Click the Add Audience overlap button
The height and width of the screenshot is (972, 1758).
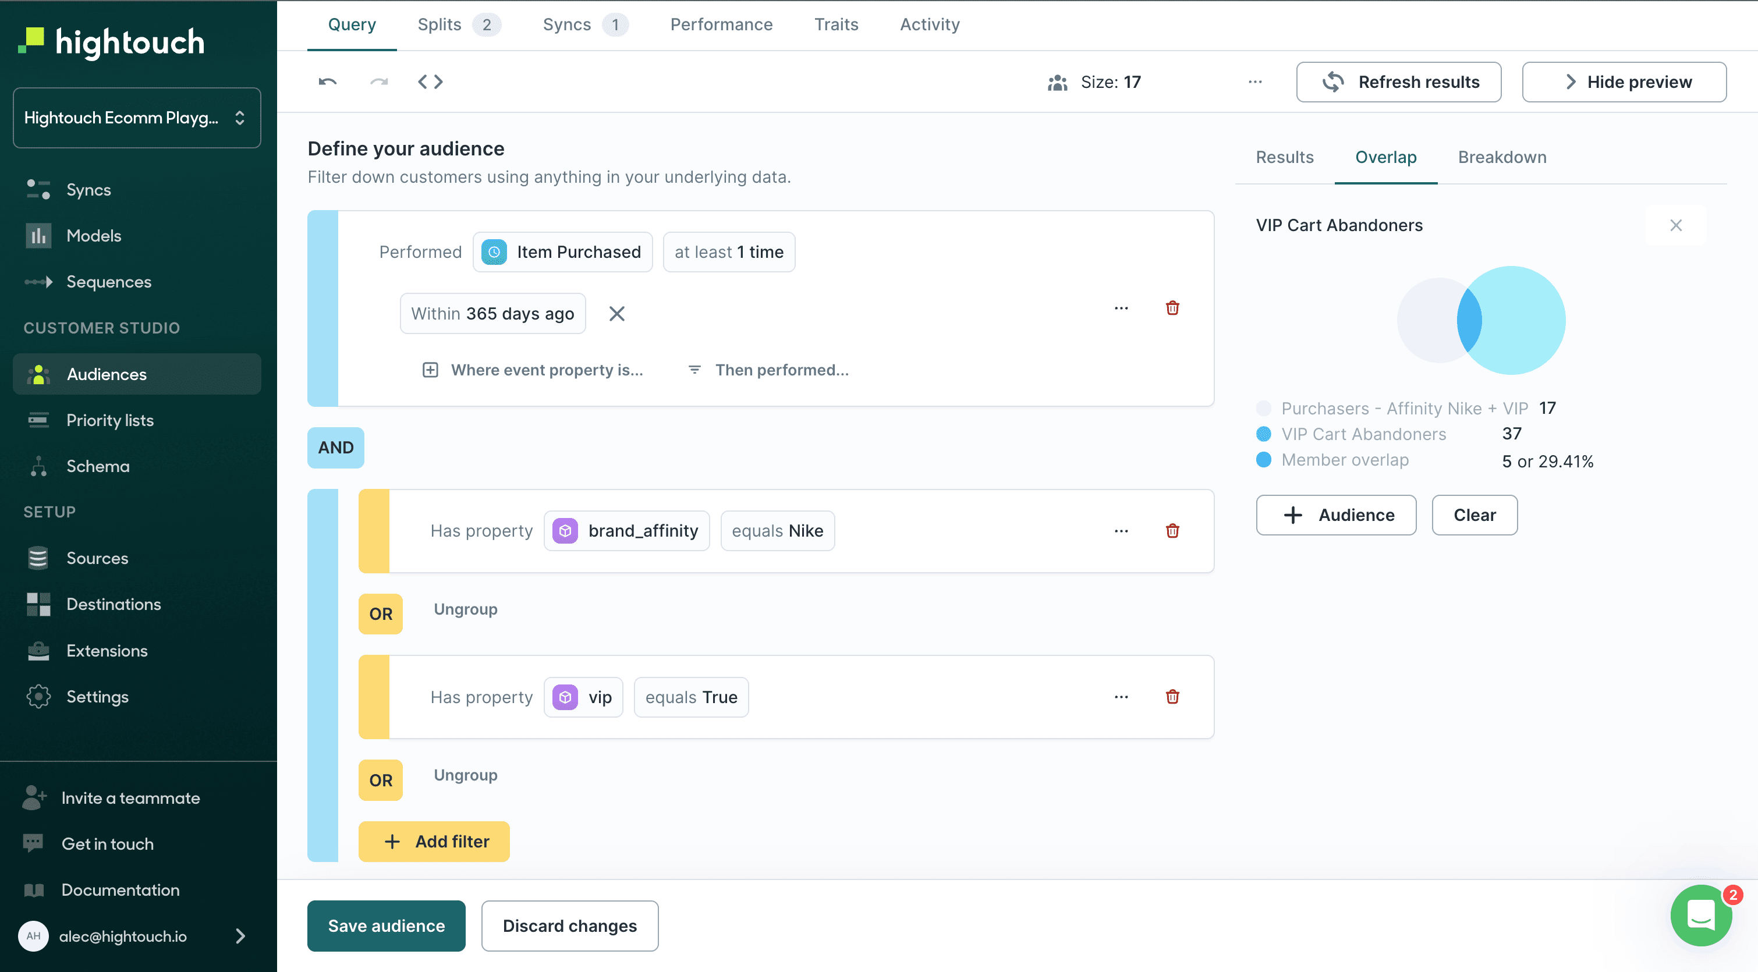(1337, 515)
